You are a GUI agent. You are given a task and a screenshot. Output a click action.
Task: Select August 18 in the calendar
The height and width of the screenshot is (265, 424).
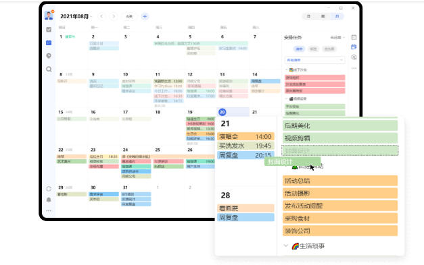click(158, 112)
